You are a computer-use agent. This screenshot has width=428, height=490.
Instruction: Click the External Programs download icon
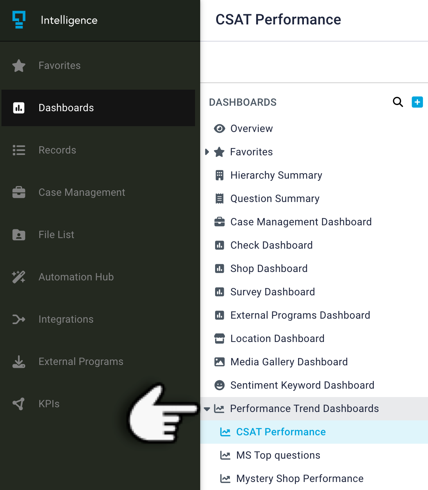point(19,362)
